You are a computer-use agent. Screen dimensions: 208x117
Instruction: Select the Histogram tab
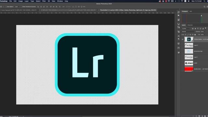coord(185,11)
